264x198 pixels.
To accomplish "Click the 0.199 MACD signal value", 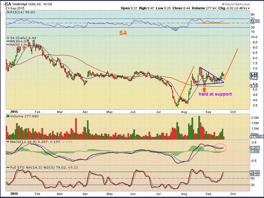I will pos(55,142).
